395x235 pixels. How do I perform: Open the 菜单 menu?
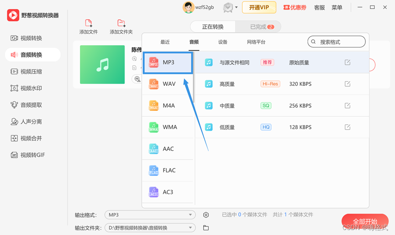tap(337, 8)
